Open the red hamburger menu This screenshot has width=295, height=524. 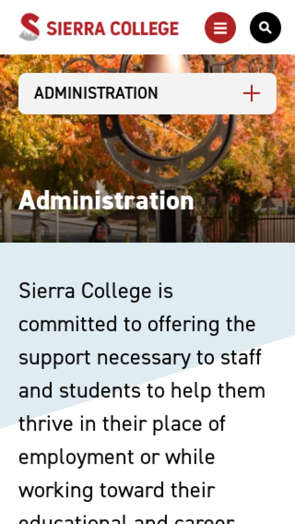220,28
